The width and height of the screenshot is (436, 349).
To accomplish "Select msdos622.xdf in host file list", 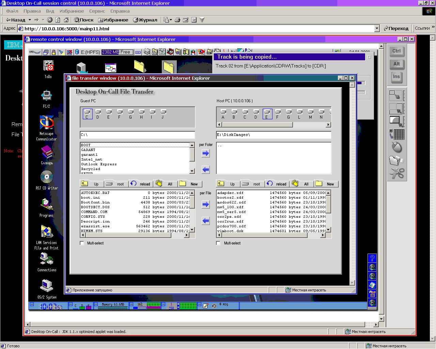I will (271, 202).
